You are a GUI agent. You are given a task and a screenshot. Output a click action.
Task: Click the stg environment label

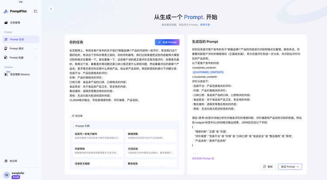[20, 2]
